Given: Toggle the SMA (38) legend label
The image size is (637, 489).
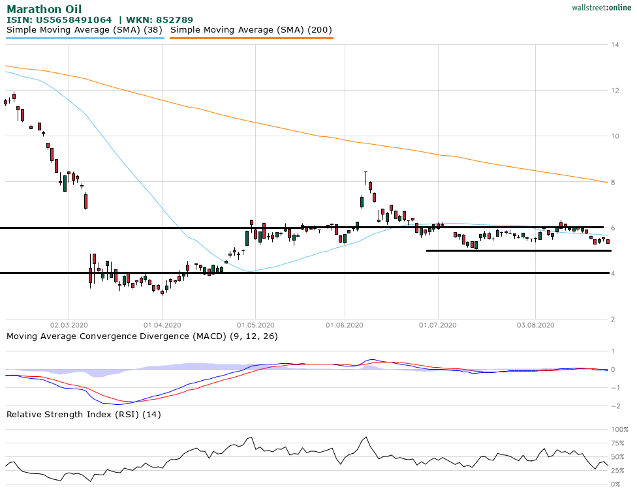Looking at the screenshot, I should pyautogui.click(x=85, y=30).
